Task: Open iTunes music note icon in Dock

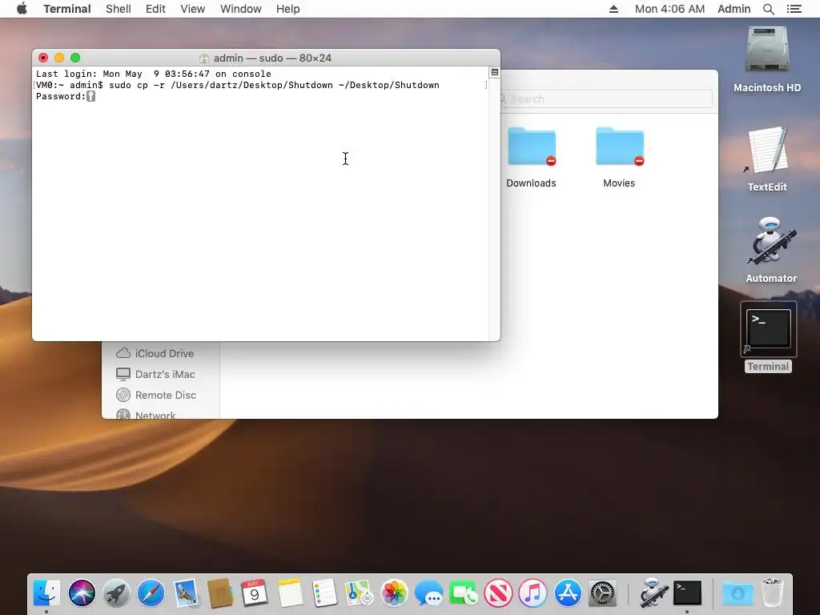Action: click(533, 593)
